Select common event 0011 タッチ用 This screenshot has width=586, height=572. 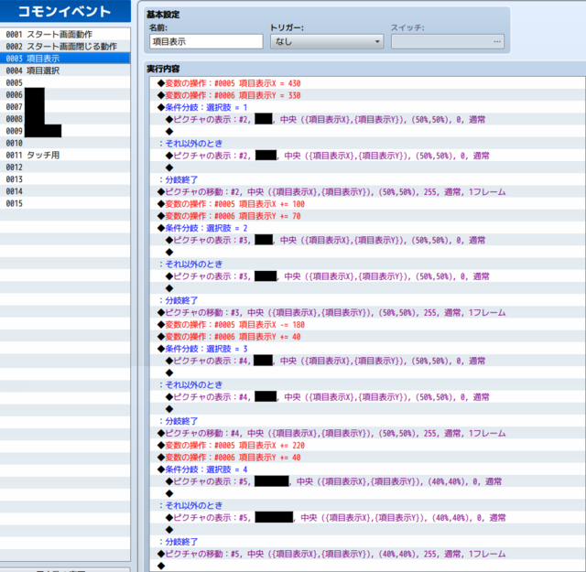tap(65, 155)
